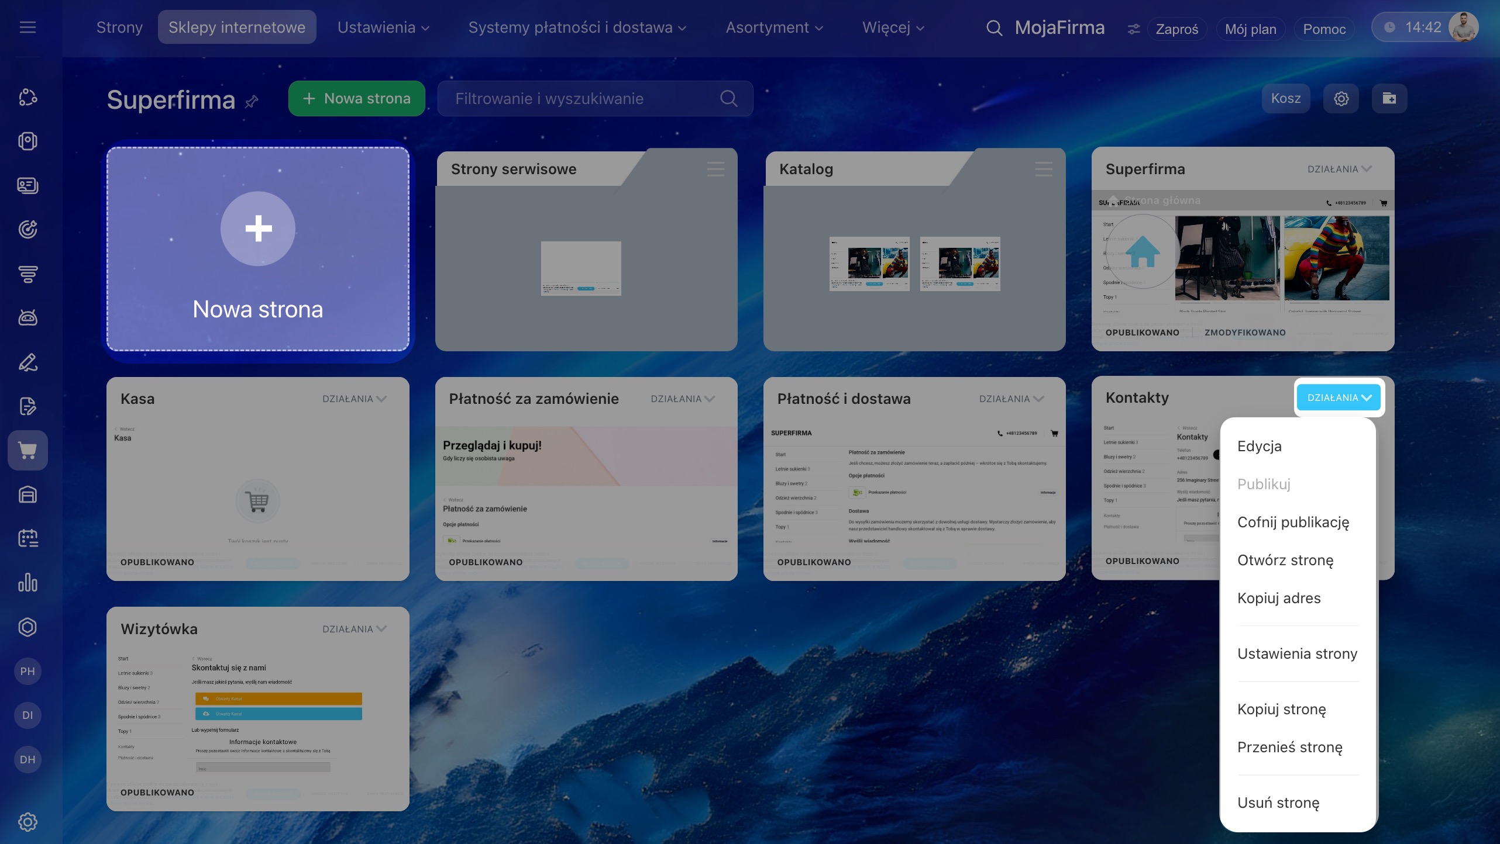Choose Usuń stronę in context menu
The width and height of the screenshot is (1500, 844).
(x=1278, y=803)
